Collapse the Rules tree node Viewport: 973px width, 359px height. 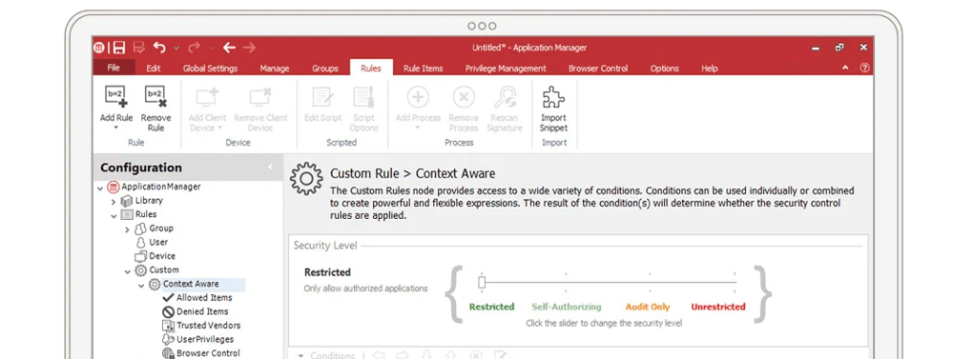pos(114,215)
